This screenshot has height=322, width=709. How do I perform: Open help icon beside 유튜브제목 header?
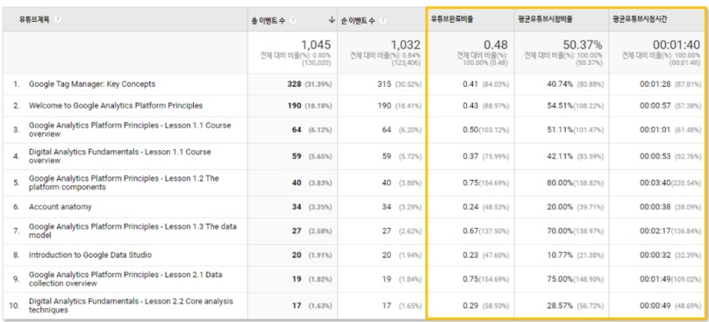[x=57, y=20]
